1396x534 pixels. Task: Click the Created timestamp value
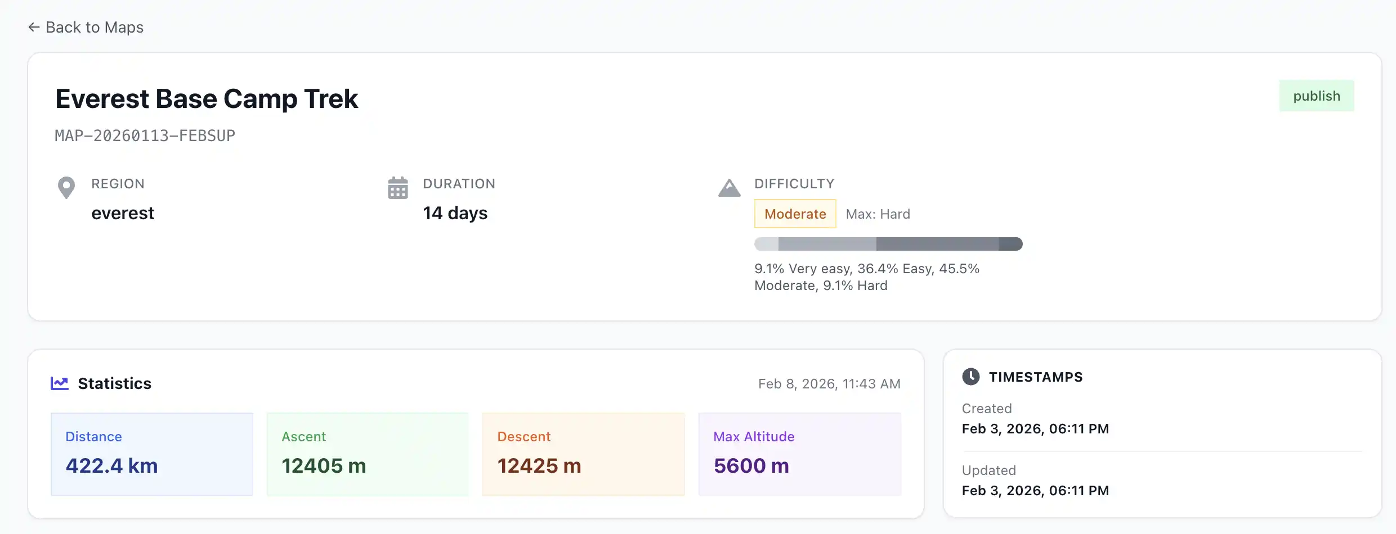click(x=1035, y=429)
